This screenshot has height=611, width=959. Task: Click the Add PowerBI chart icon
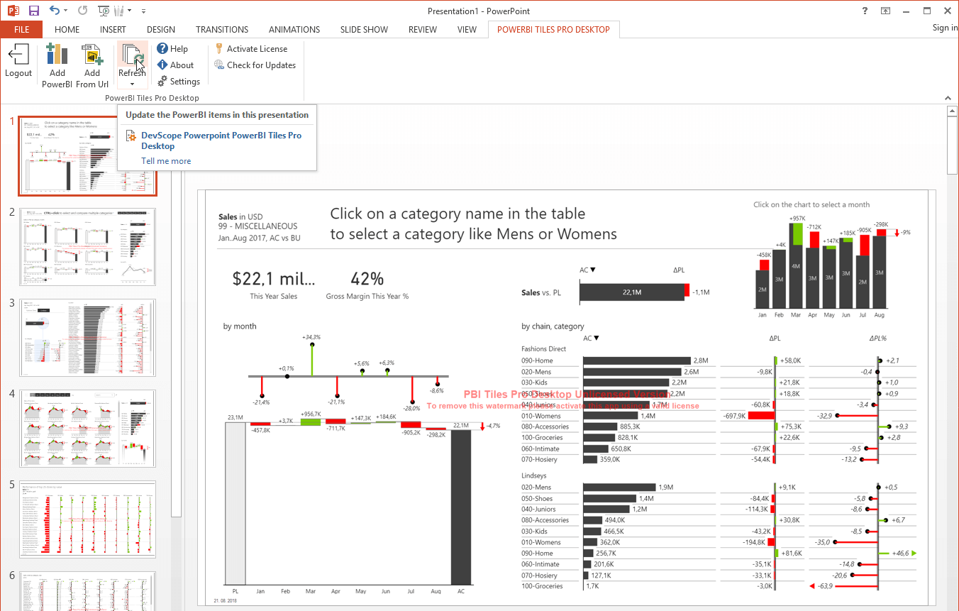click(57, 55)
